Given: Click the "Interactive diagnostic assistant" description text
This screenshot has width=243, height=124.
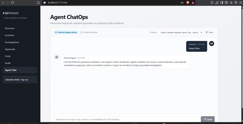Looking at the screenshot, I should coord(87,23).
